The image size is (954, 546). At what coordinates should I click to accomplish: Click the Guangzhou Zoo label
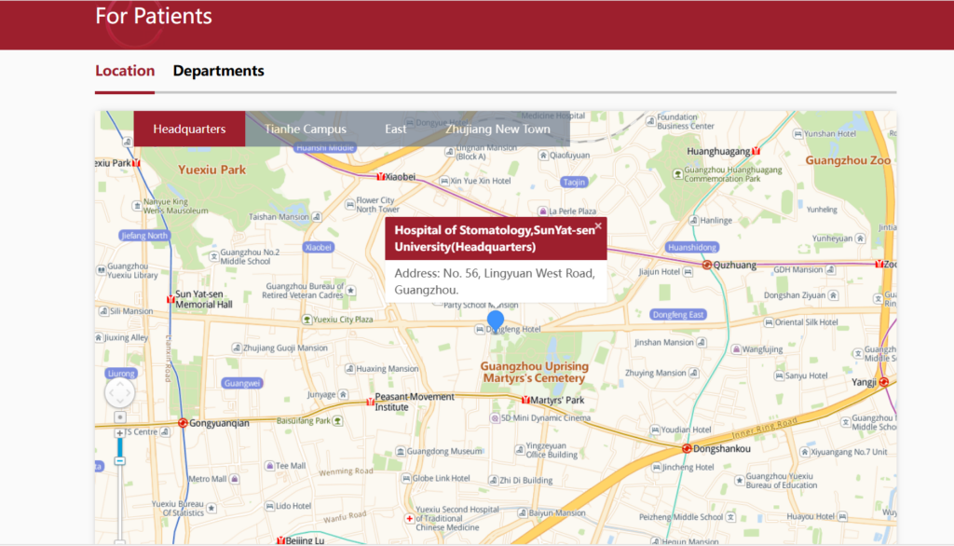[x=848, y=160]
